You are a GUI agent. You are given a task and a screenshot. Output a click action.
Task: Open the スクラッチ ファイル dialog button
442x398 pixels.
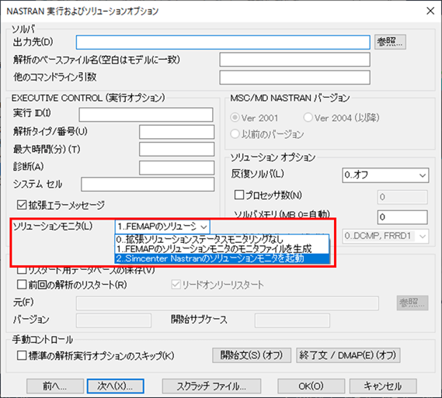211,386
